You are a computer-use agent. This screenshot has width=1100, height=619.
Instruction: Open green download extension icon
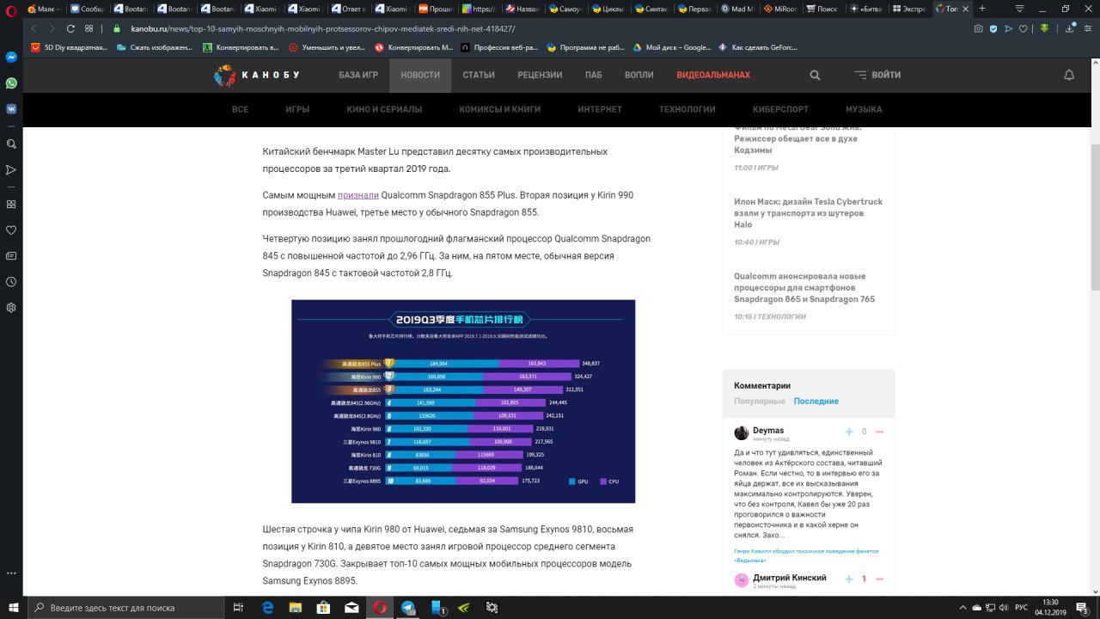coord(1044,28)
